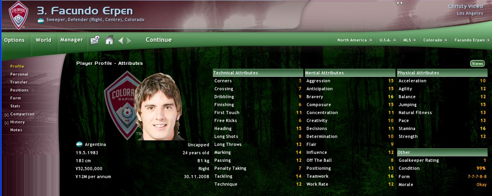The image size is (492, 196).
Task: Click the Continue button
Action: (x=159, y=40)
